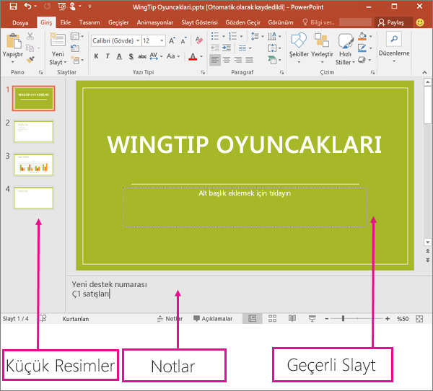433x391 pixels.
Task: Open the Animasyonlar tab
Action: tap(155, 22)
